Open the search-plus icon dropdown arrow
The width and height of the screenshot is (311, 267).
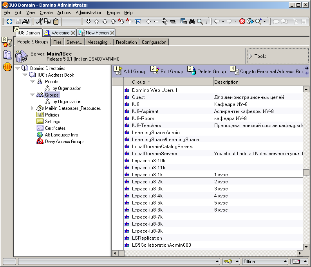coord(265,22)
